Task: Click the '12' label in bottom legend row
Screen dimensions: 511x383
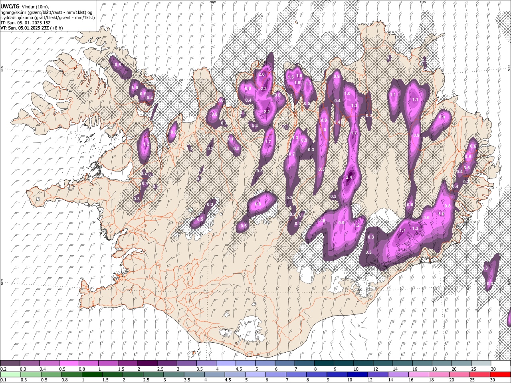Action: click(370, 380)
